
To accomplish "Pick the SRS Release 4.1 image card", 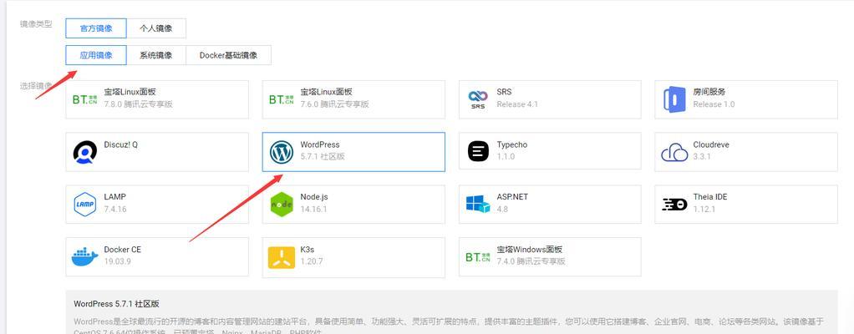I will coord(550,99).
